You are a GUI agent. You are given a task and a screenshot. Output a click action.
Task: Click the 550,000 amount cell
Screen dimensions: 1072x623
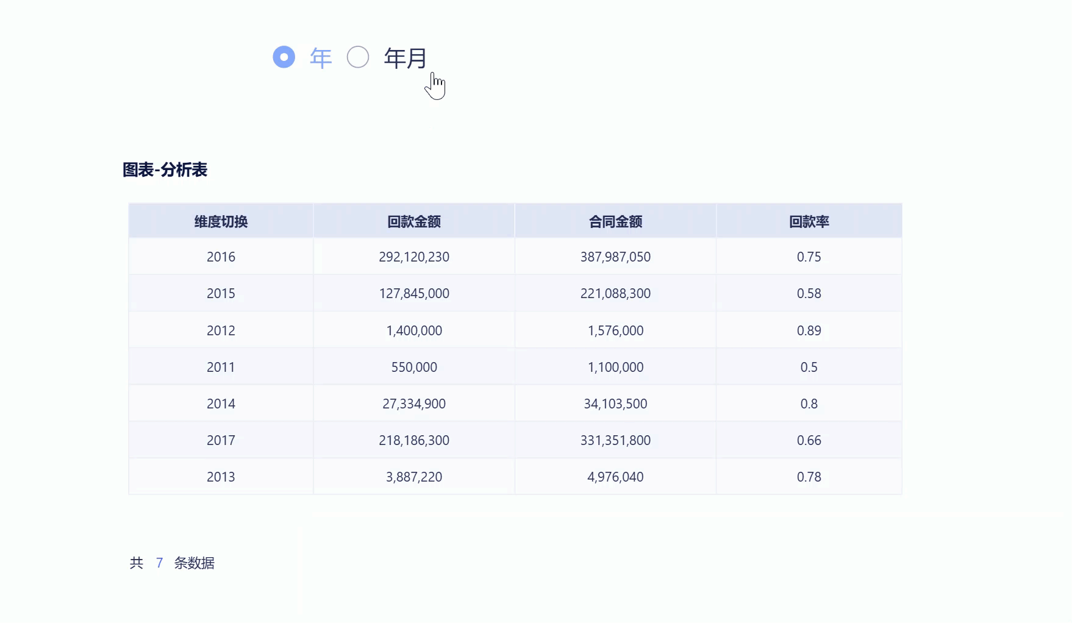pyautogui.click(x=414, y=367)
